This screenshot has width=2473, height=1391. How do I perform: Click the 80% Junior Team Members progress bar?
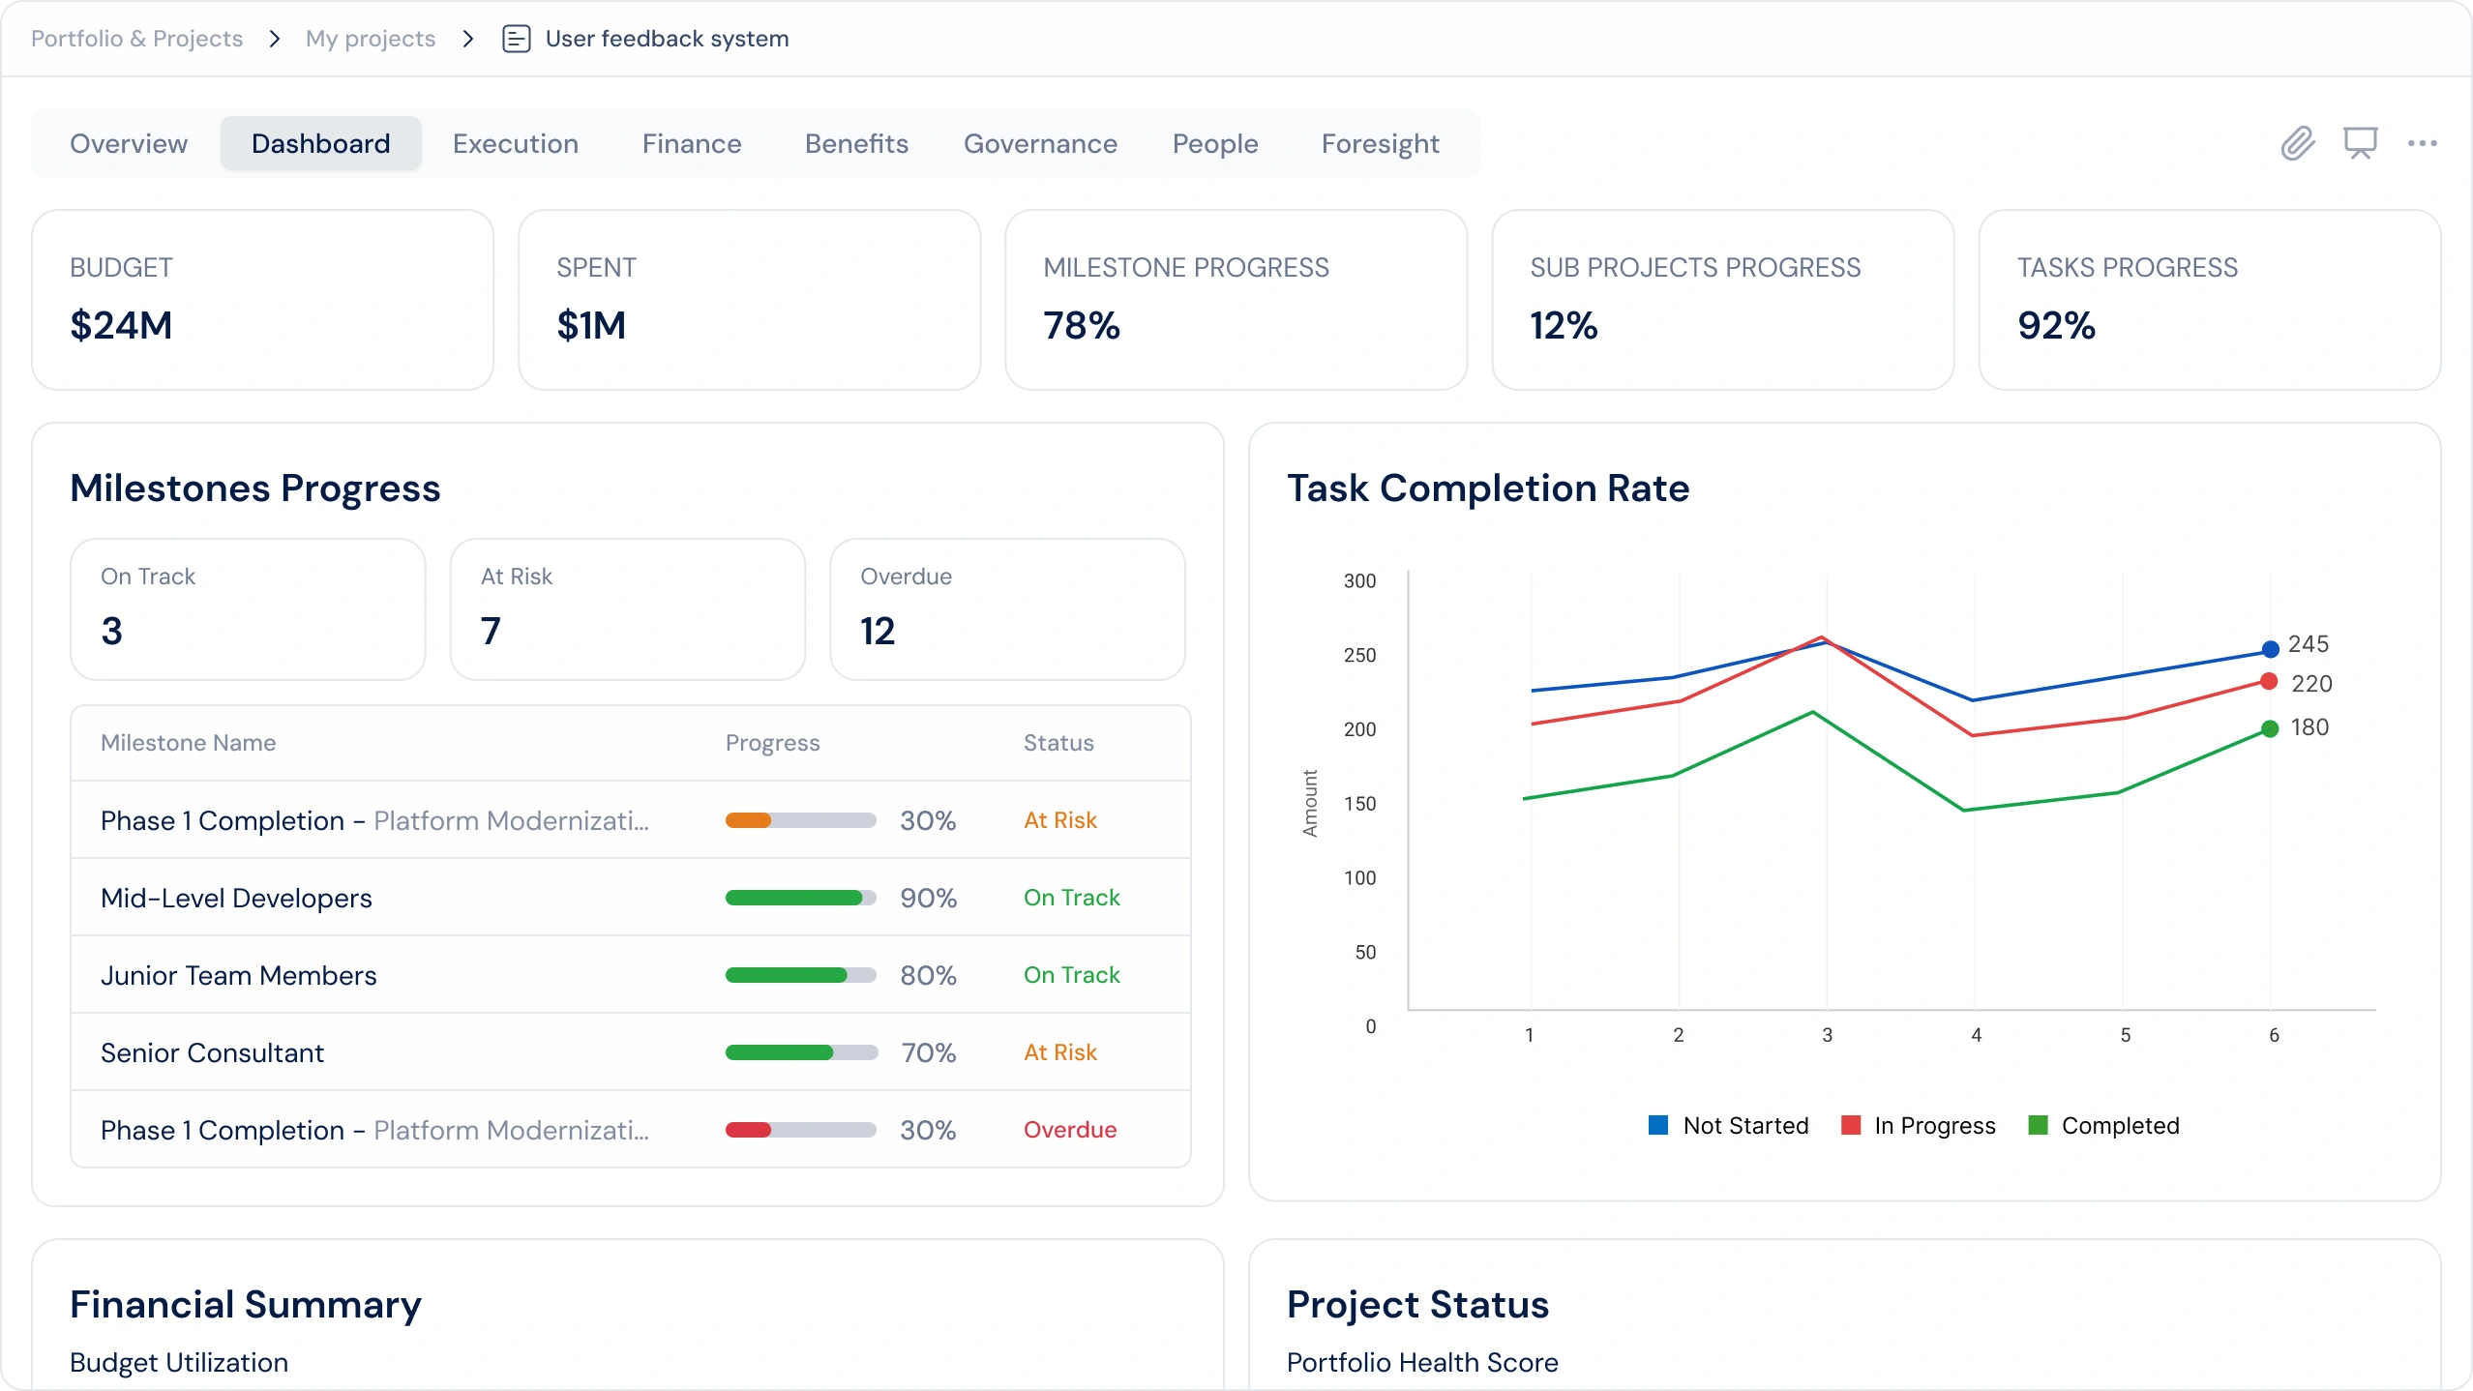click(x=801, y=975)
